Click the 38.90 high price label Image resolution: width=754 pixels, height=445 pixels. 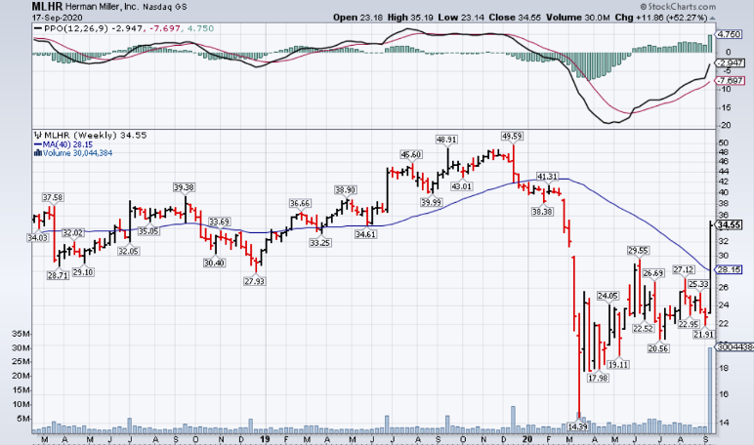(346, 190)
